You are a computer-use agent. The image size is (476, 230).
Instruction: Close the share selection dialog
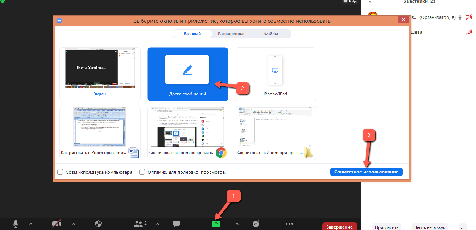coord(403,19)
